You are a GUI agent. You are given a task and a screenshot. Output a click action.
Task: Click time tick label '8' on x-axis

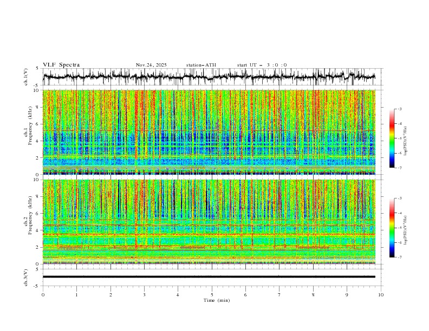[313, 295]
